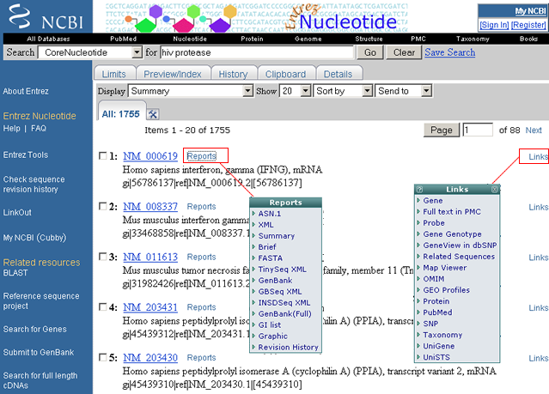Tick the checkbox for result 4 NM_203431

pyautogui.click(x=102, y=306)
